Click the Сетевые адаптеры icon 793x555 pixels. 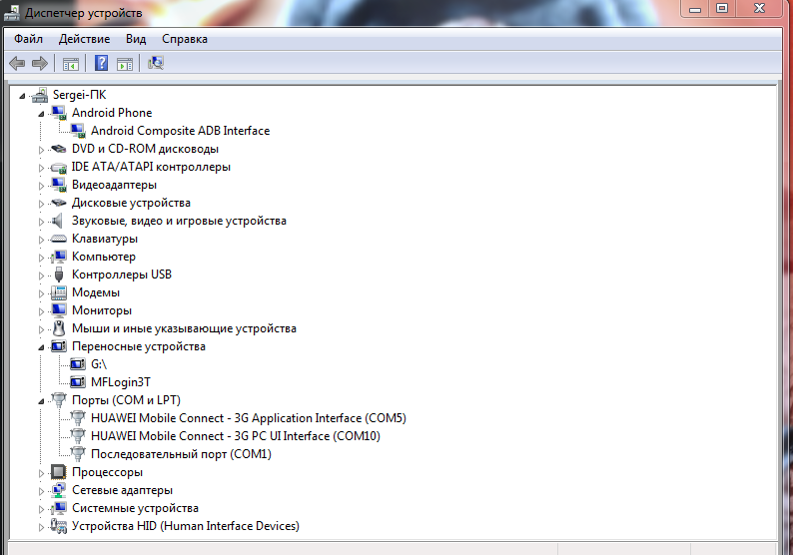pyautogui.click(x=59, y=490)
